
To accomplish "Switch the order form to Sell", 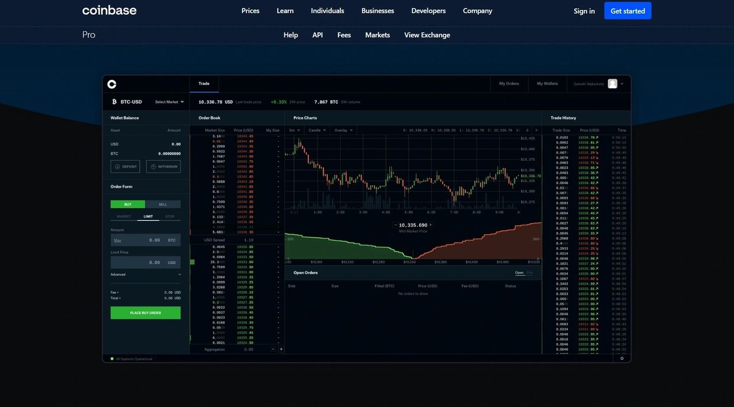I will tap(163, 204).
